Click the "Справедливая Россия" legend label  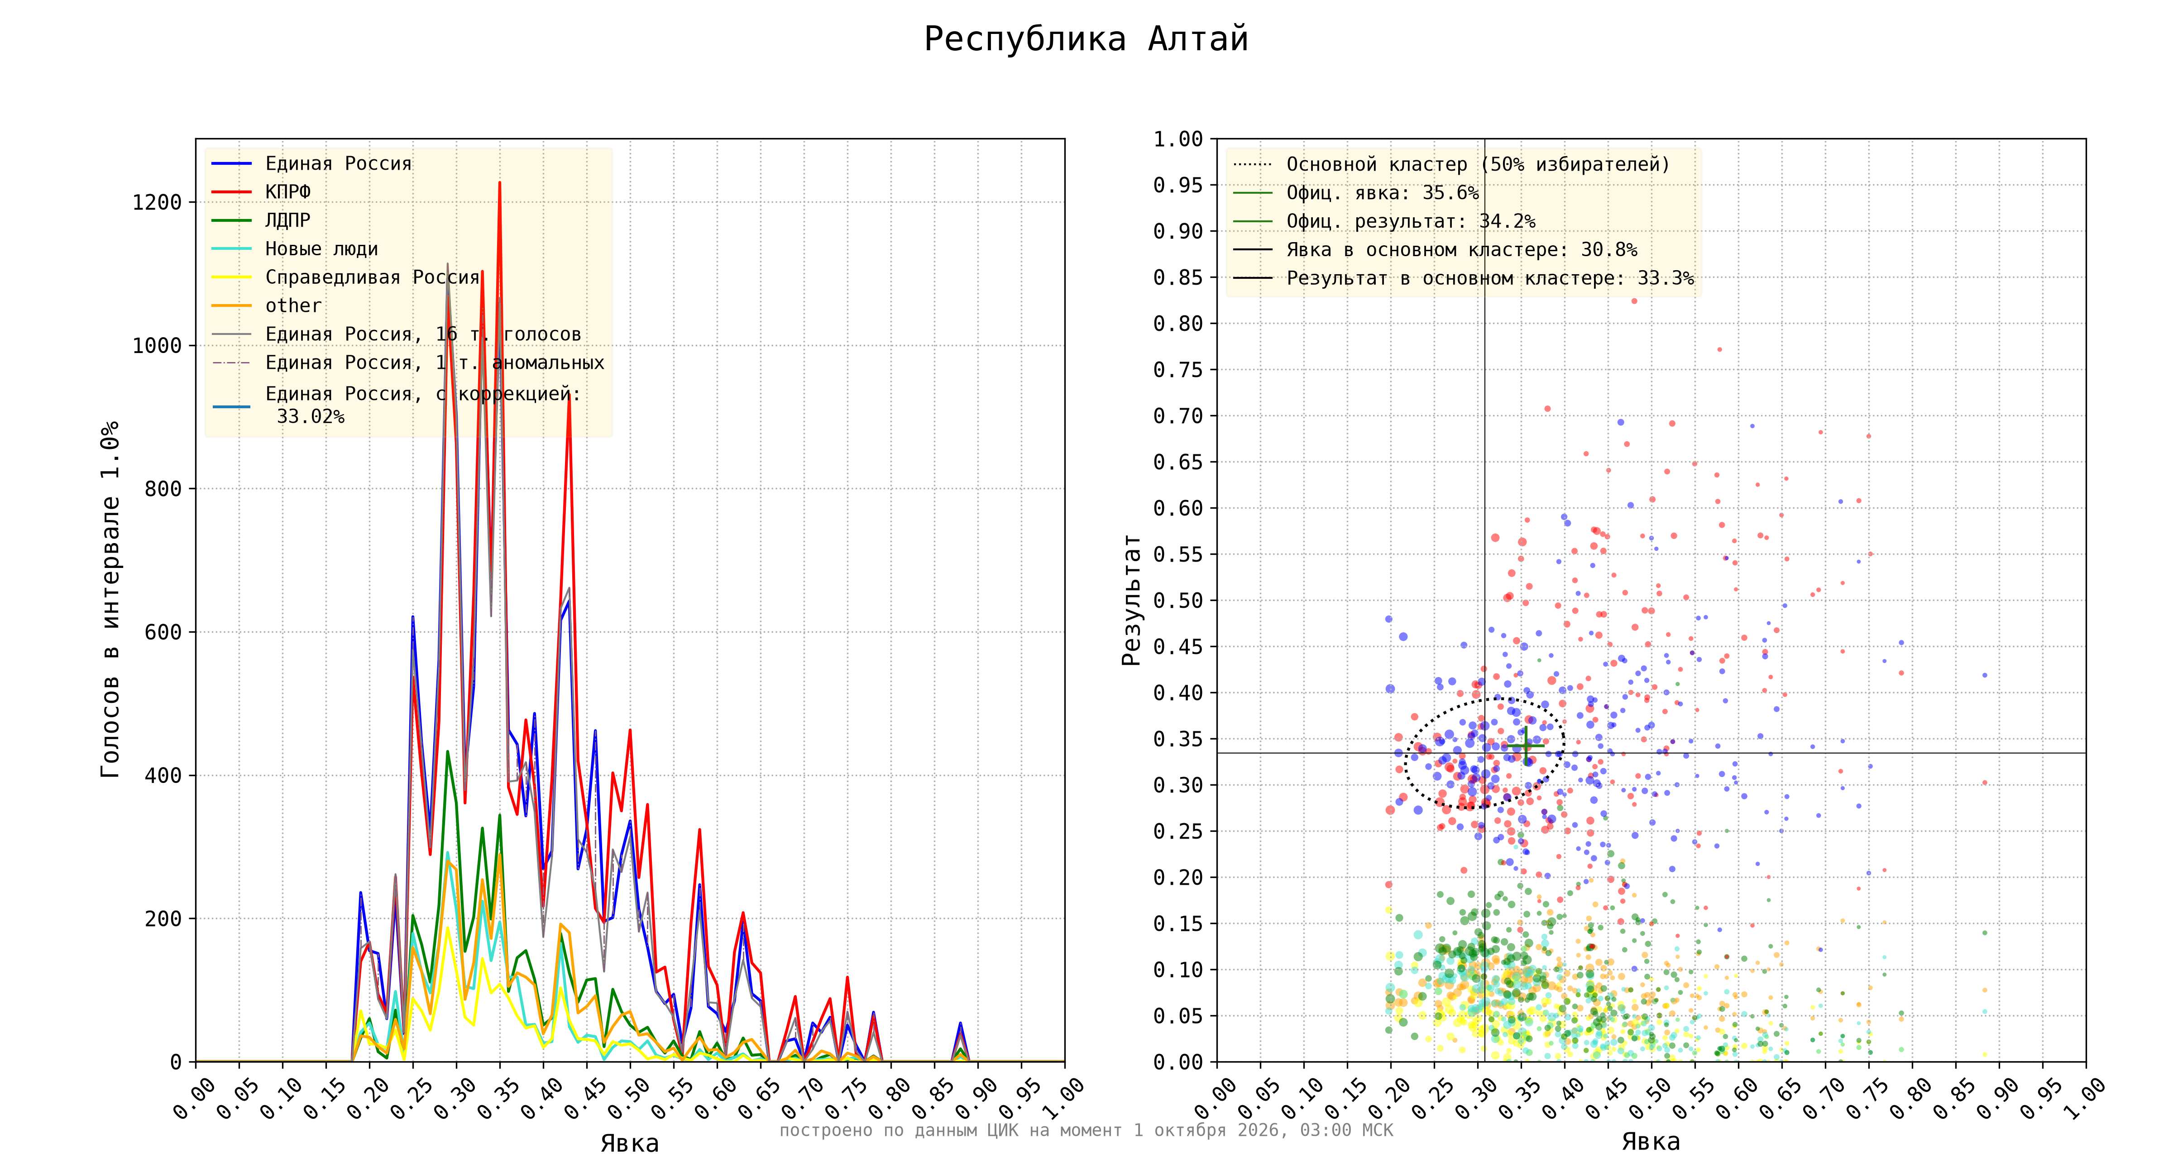click(x=372, y=277)
